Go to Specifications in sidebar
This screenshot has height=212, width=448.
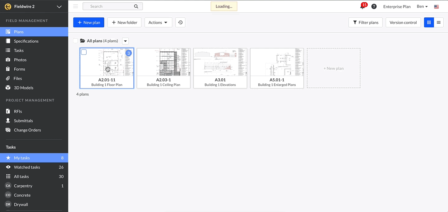pyautogui.click(x=26, y=41)
